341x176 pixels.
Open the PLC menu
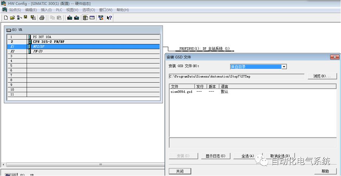(x=59, y=10)
